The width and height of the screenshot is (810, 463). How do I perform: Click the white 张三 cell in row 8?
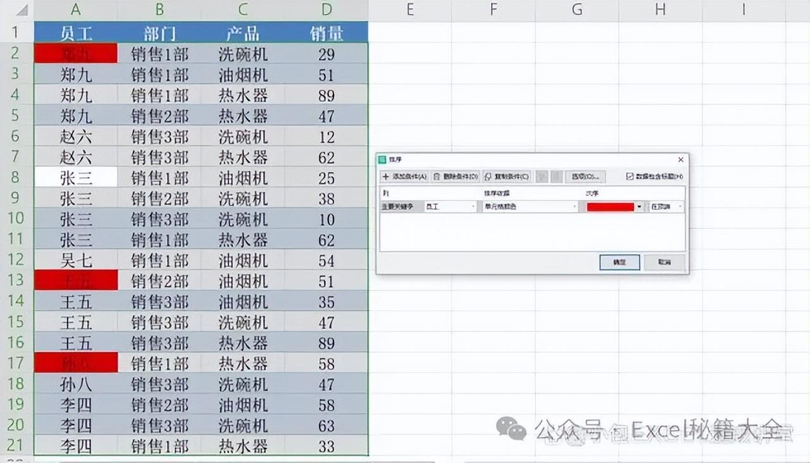coord(75,177)
